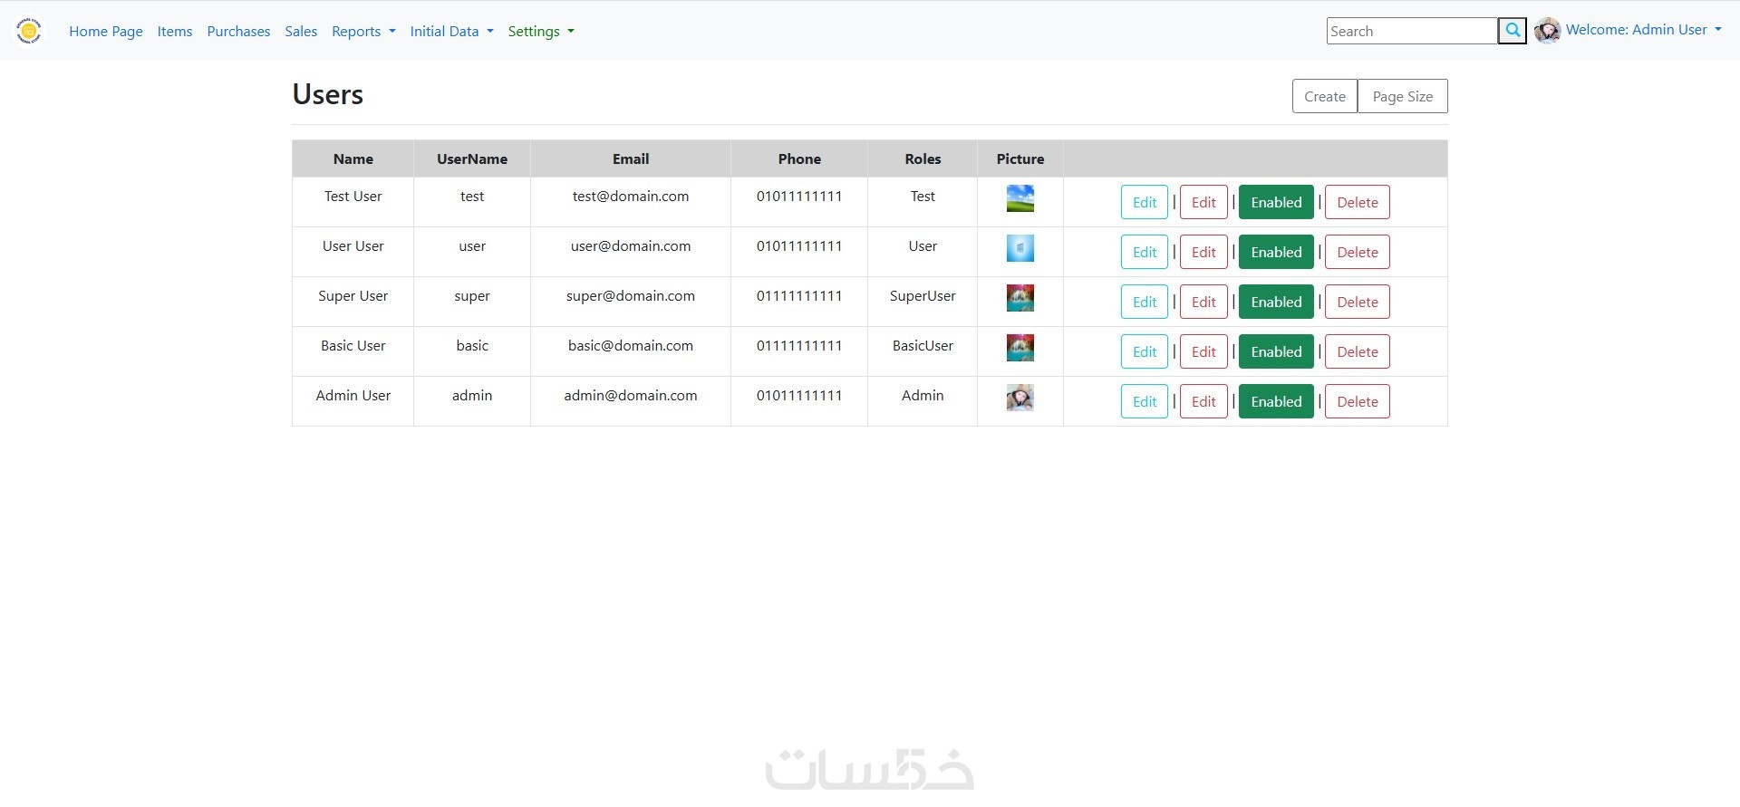Delete Basic User

point(1358,351)
